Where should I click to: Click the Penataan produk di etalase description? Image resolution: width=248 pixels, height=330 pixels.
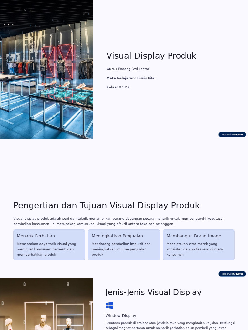pos(170,325)
